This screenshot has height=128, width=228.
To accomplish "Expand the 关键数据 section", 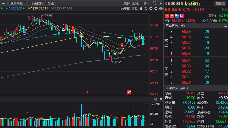I will [x=176, y=88].
